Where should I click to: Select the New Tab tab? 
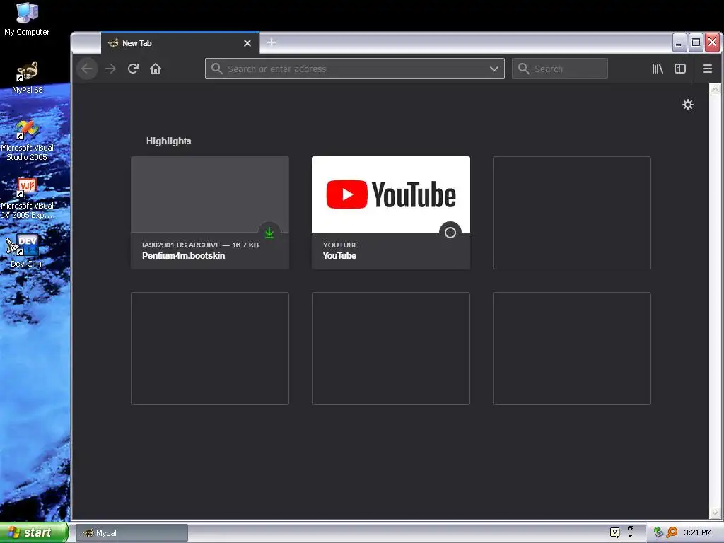tap(180, 43)
